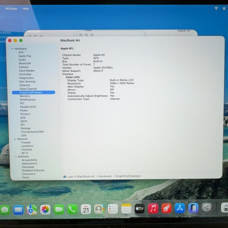Open the Help menu

26,9
